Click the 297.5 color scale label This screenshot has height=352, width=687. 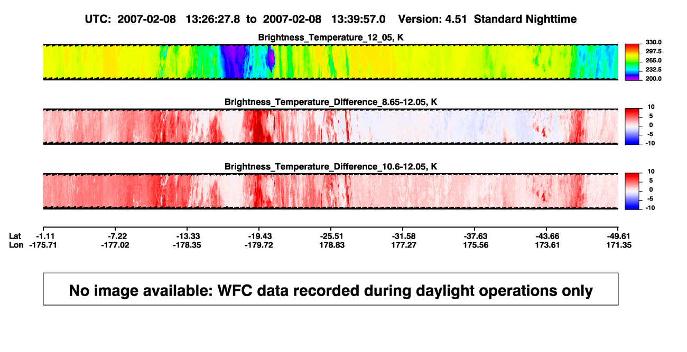[654, 51]
